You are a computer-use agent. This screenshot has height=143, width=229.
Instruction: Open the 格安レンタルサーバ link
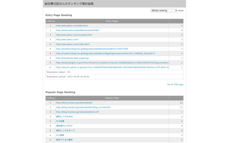tap(65, 130)
